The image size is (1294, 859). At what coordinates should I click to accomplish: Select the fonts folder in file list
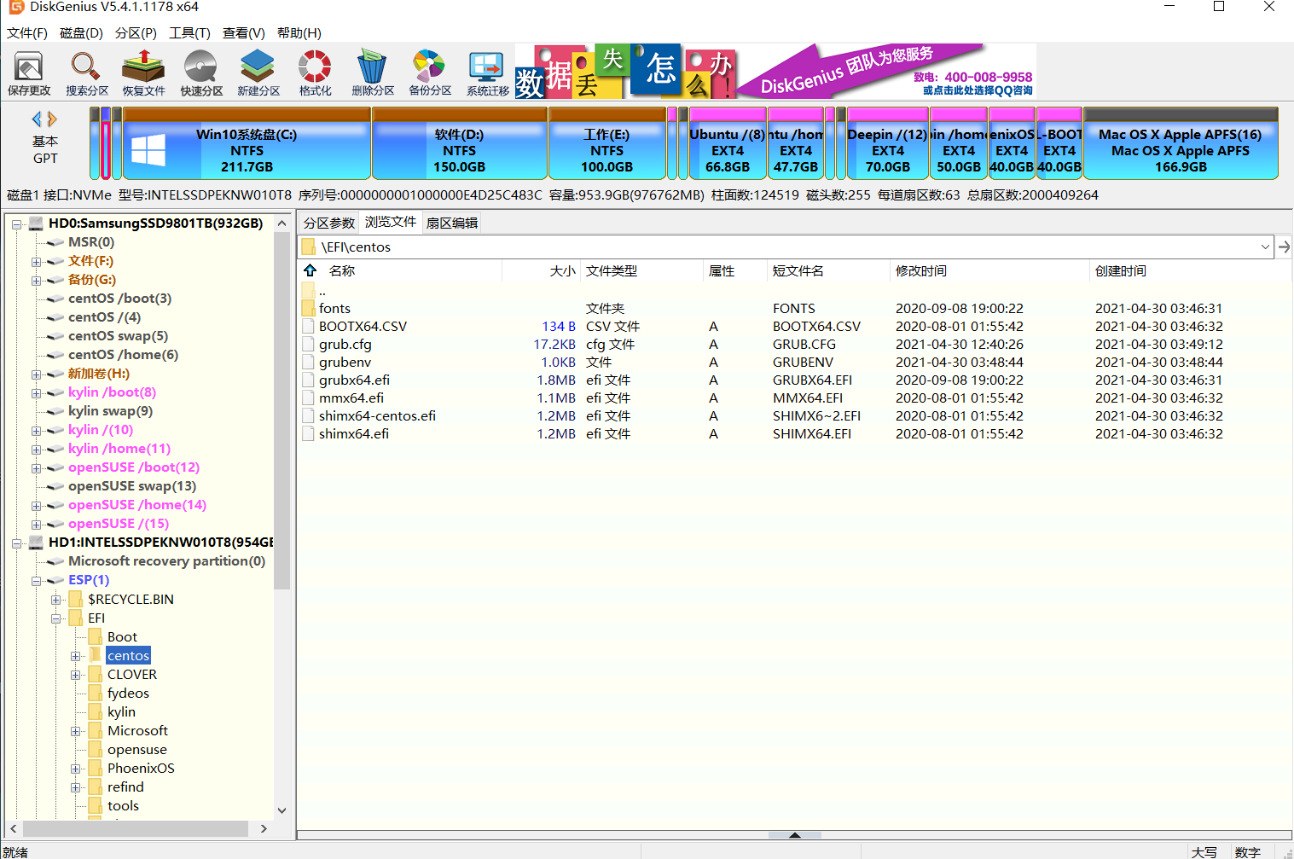334,308
